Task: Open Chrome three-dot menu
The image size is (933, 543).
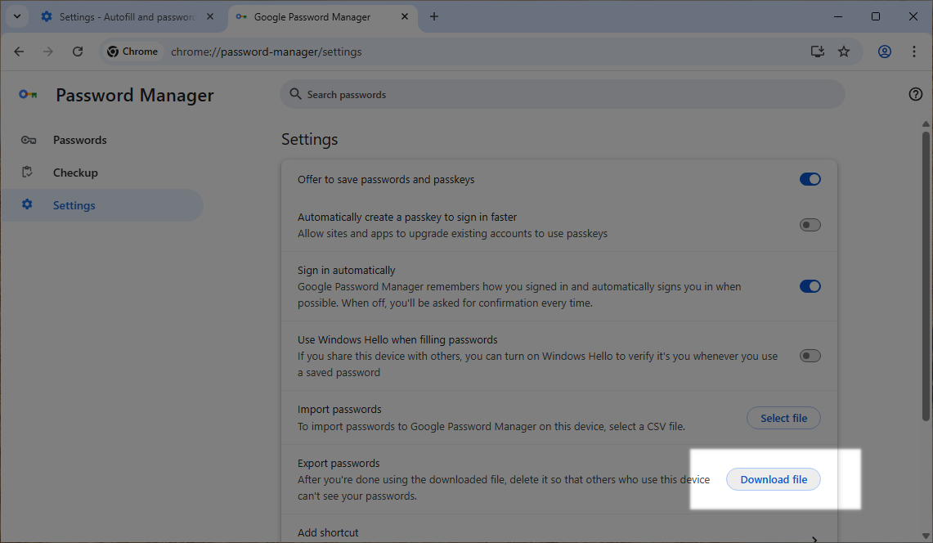Action: 914,52
